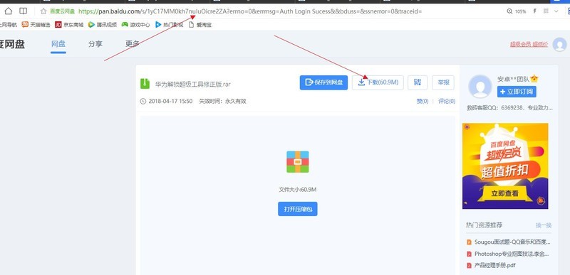Screen dimensions: 570x275
Task: Open the Sougou面试题 recommended resource
Action: click(x=512, y=242)
